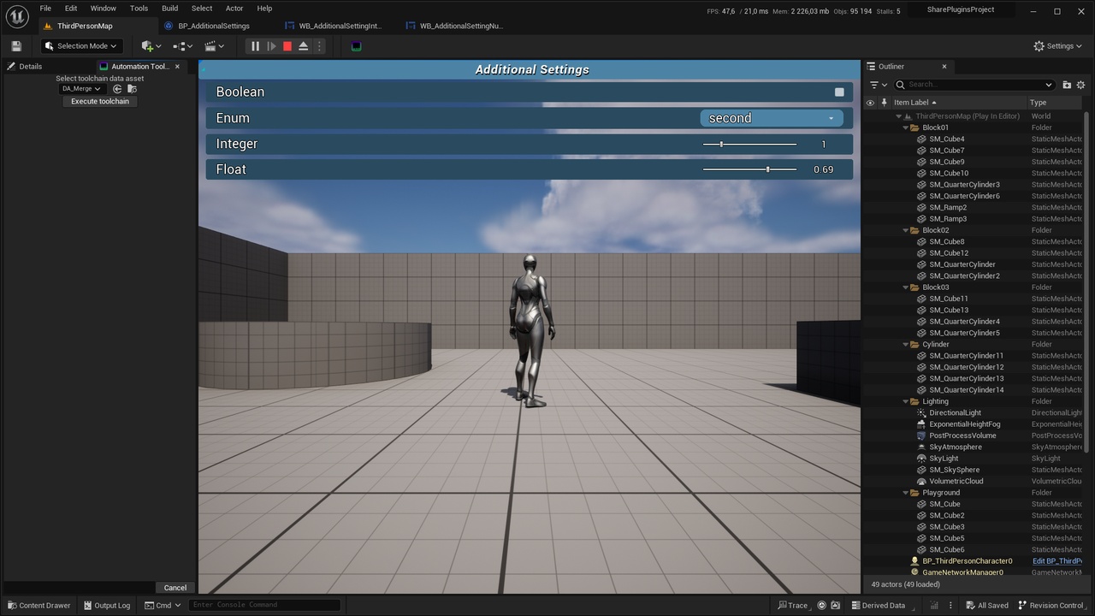Collapse the Block03 folder
This screenshot has width=1095, height=616.
906,287
